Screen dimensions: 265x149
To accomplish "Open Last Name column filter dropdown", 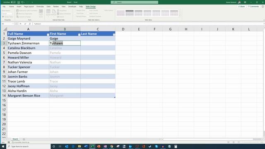I will tap(114, 35).
